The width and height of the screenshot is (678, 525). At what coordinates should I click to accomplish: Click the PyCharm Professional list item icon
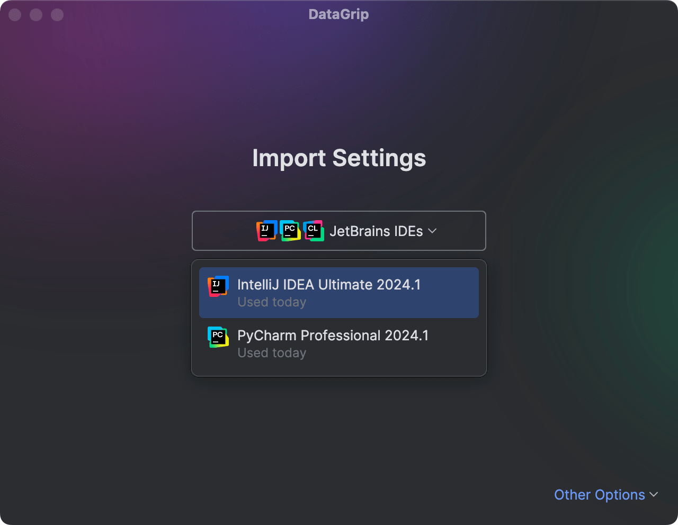[217, 337]
